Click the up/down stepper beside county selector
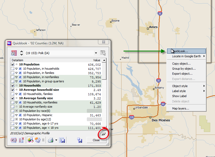Screen dimensions: 215x157 pyautogui.click(x=21, y=53)
